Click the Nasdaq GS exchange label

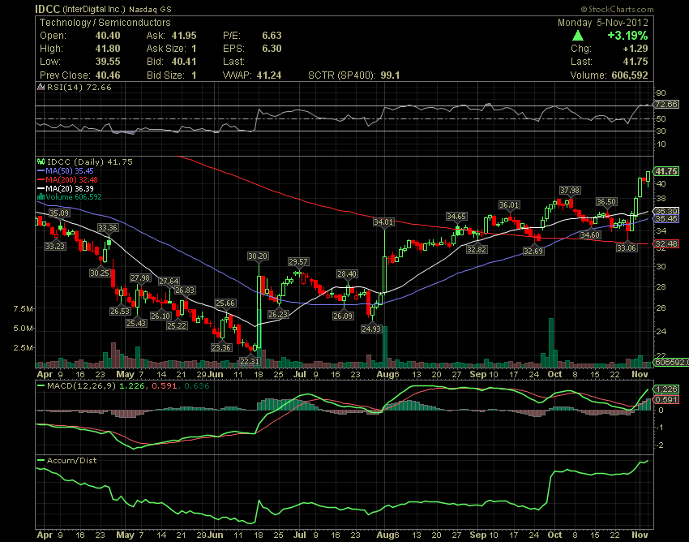[x=150, y=9]
